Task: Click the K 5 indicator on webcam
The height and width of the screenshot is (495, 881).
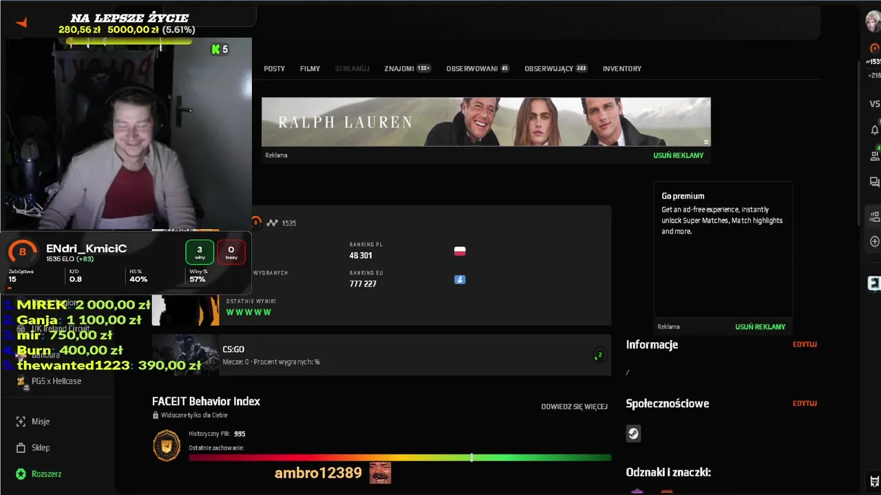Action: pyautogui.click(x=220, y=49)
